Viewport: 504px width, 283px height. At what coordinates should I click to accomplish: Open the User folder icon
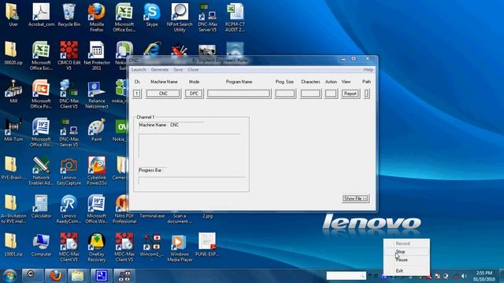(x=13, y=15)
